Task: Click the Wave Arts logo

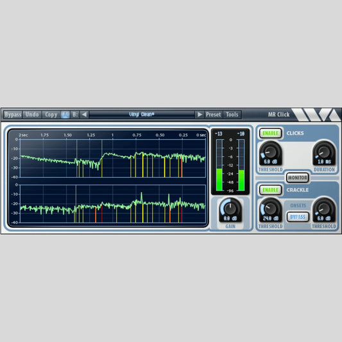Action: (x=316, y=114)
